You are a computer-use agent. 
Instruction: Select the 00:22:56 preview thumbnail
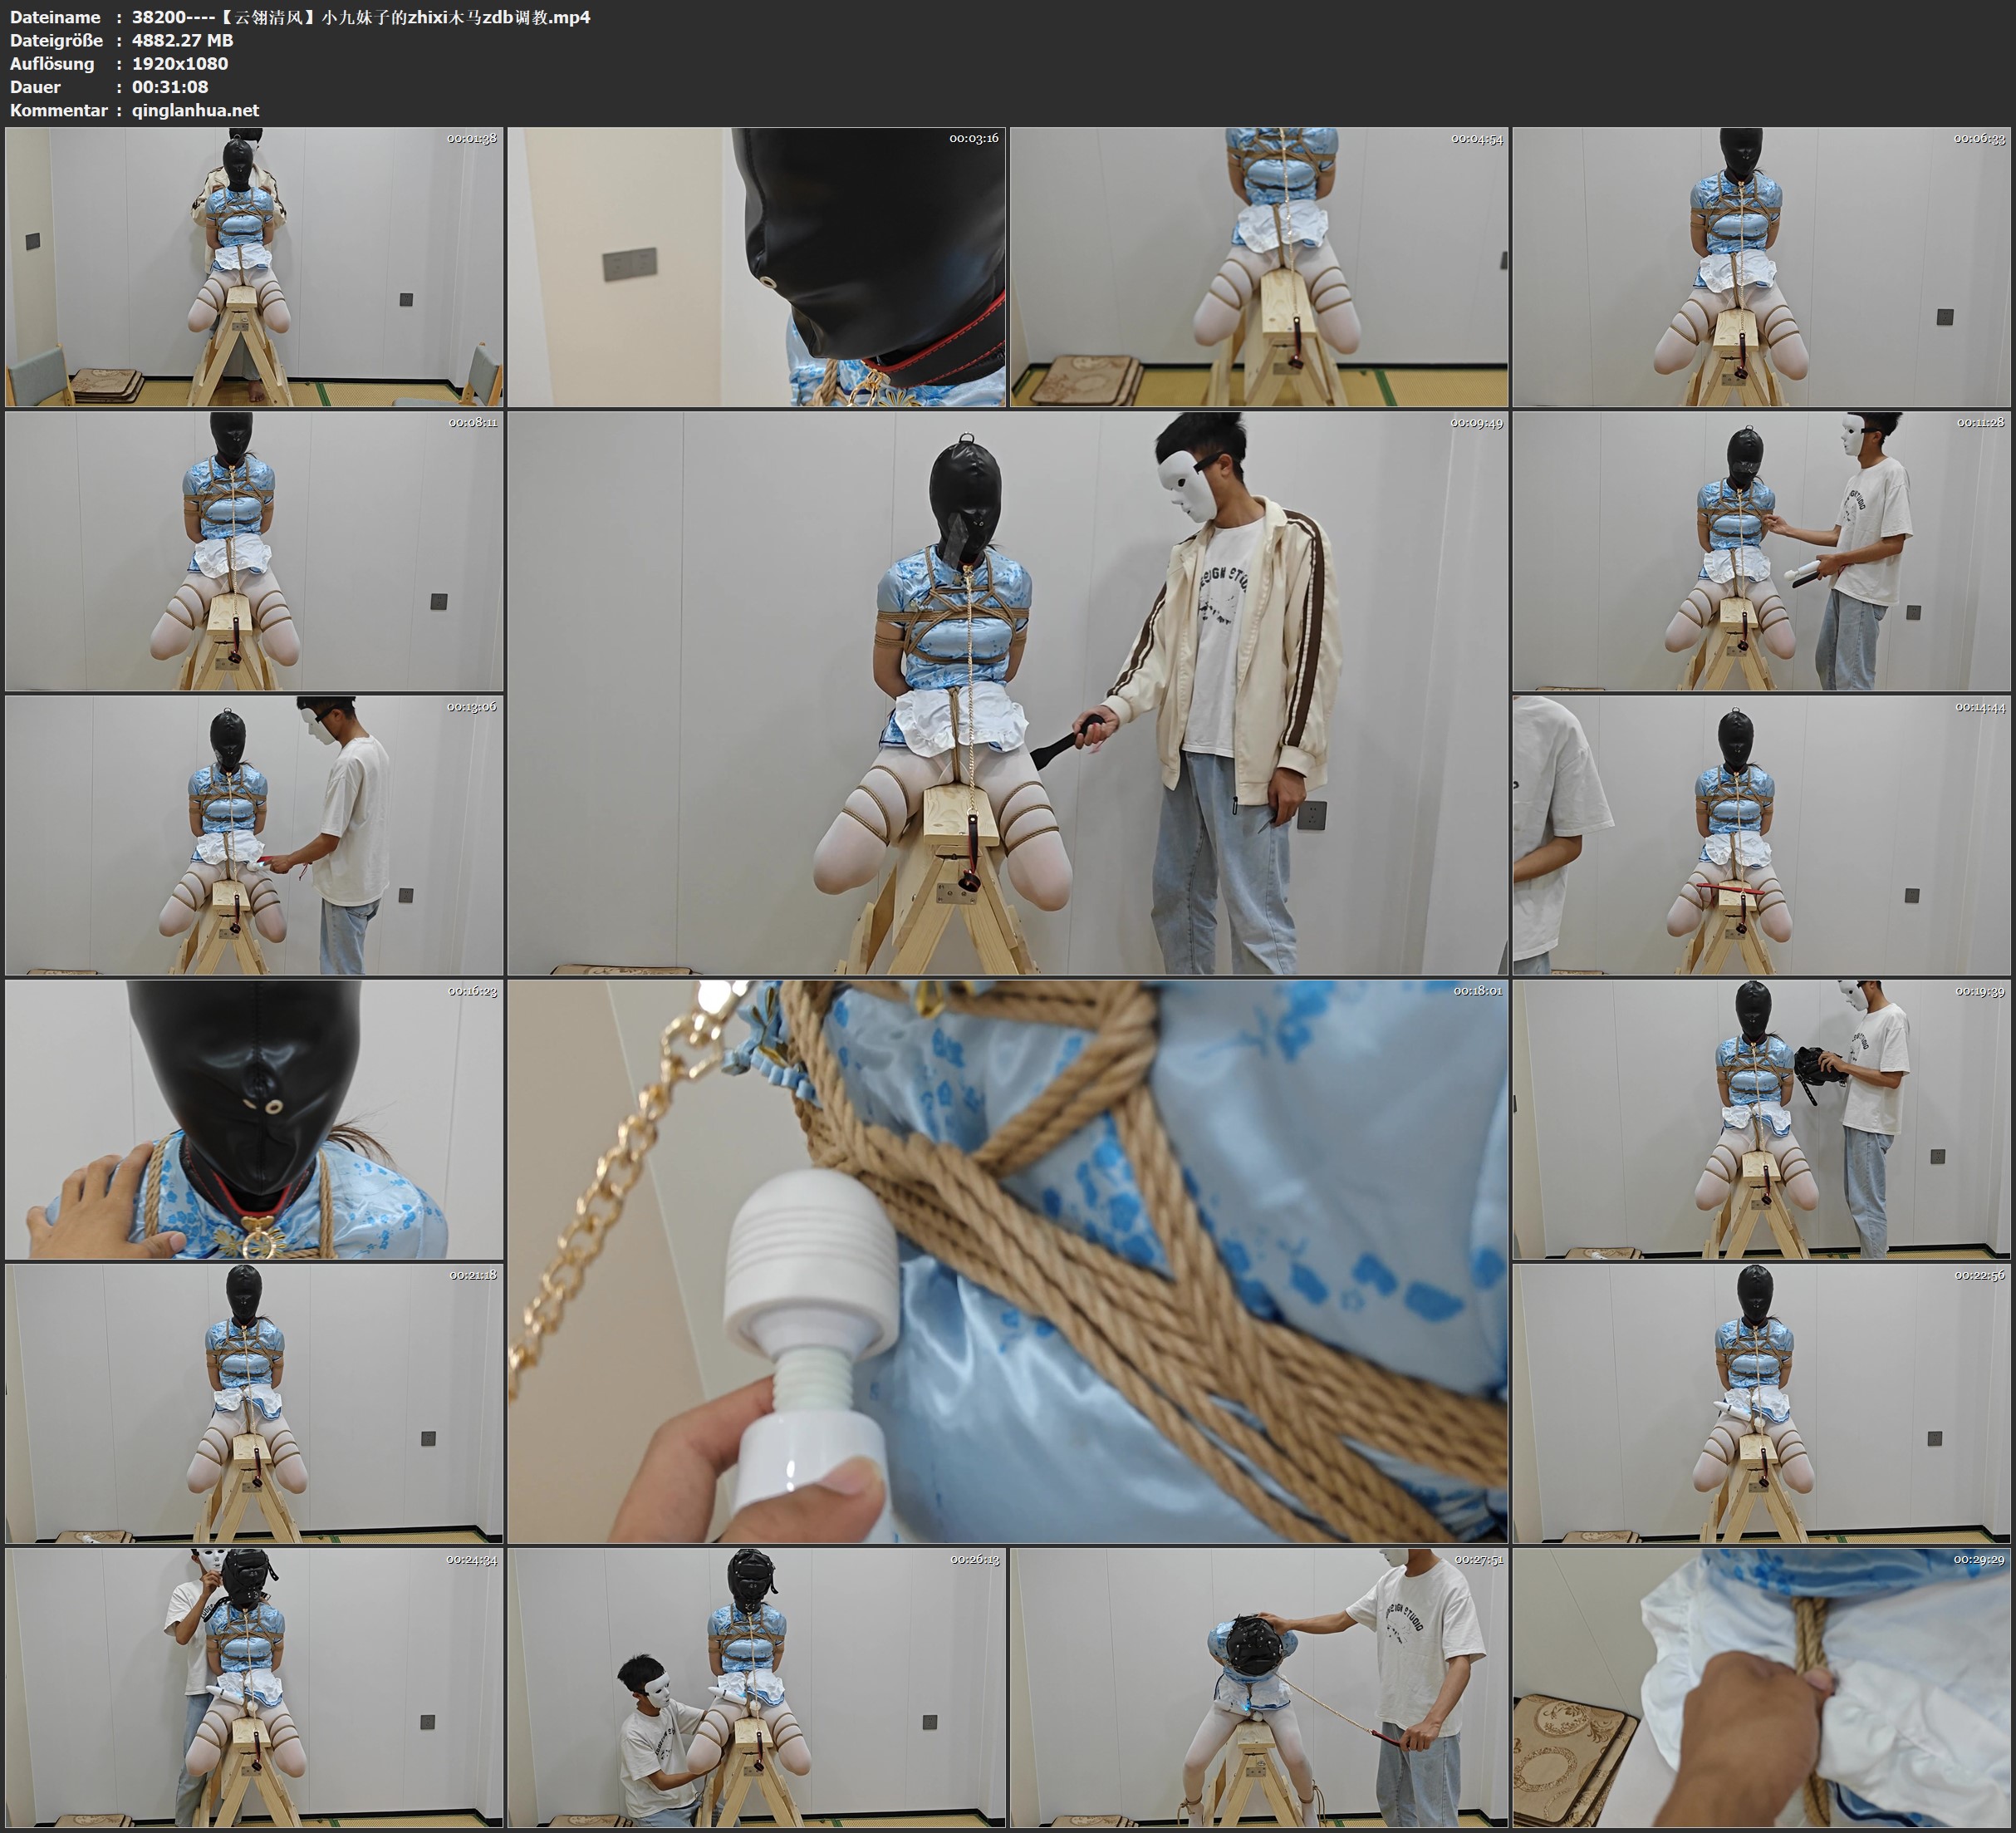tap(1762, 1403)
